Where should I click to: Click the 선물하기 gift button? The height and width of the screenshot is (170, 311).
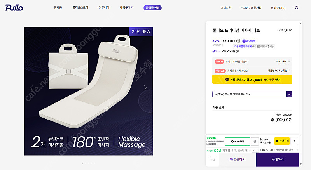click(x=237, y=159)
